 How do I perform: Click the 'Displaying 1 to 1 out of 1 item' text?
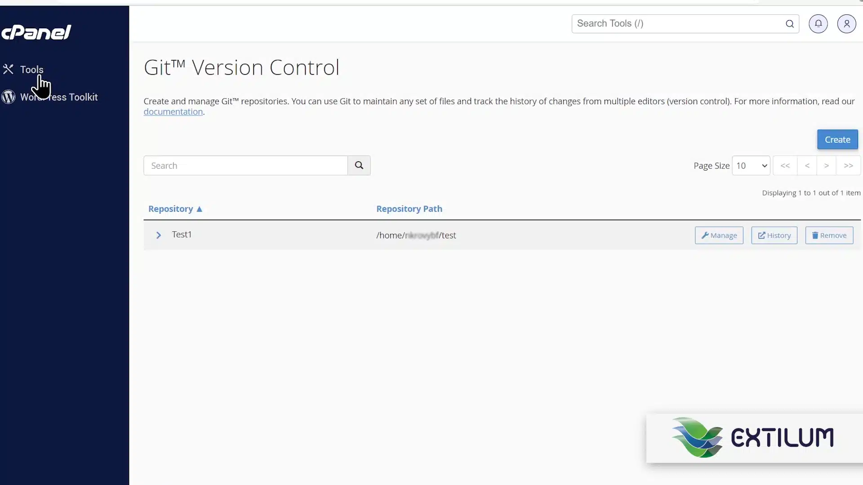tap(811, 193)
